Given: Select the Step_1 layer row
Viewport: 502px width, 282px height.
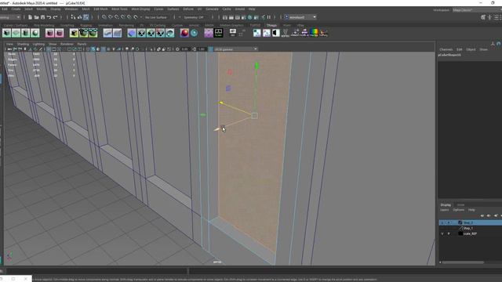Looking at the screenshot, I should click(471, 228).
